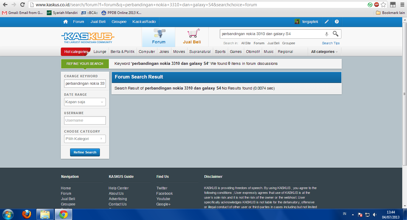
Task: Expand All categories dropdown
Action: click(324, 52)
